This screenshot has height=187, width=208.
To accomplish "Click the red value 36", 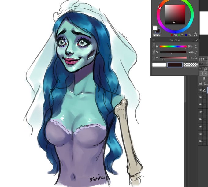I will (176, 35).
